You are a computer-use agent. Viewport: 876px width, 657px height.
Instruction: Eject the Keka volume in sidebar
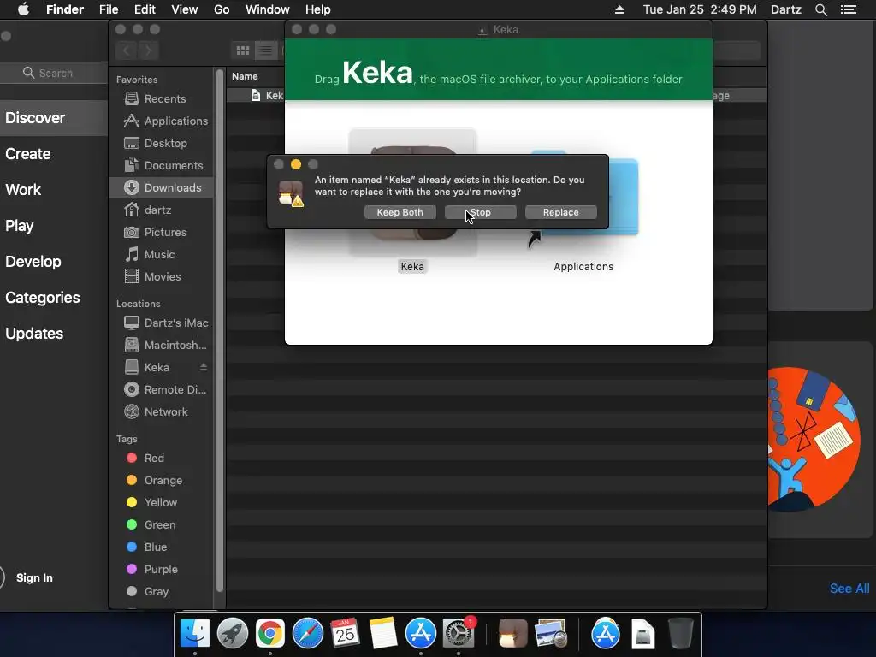[204, 367]
